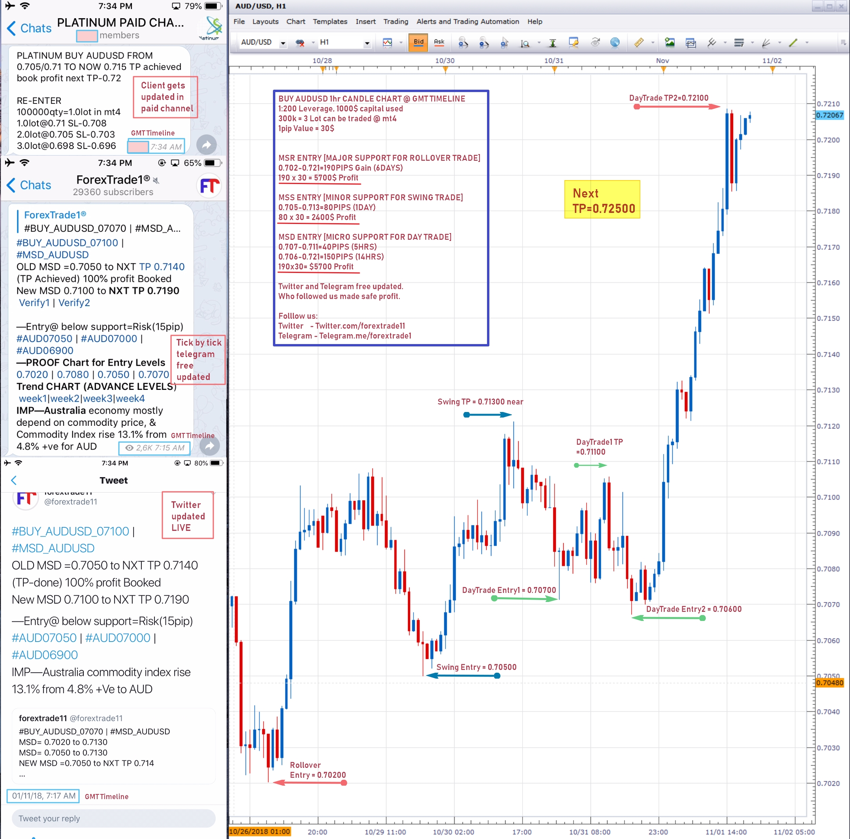Tap forward arrow on ForexTrade1 message
The height and width of the screenshot is (839, 850).
pos(209,446)
